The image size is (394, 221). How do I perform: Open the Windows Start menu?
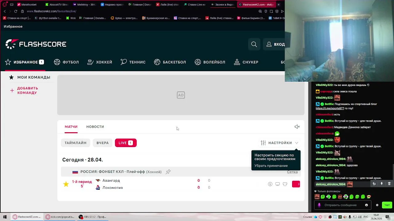5,217
